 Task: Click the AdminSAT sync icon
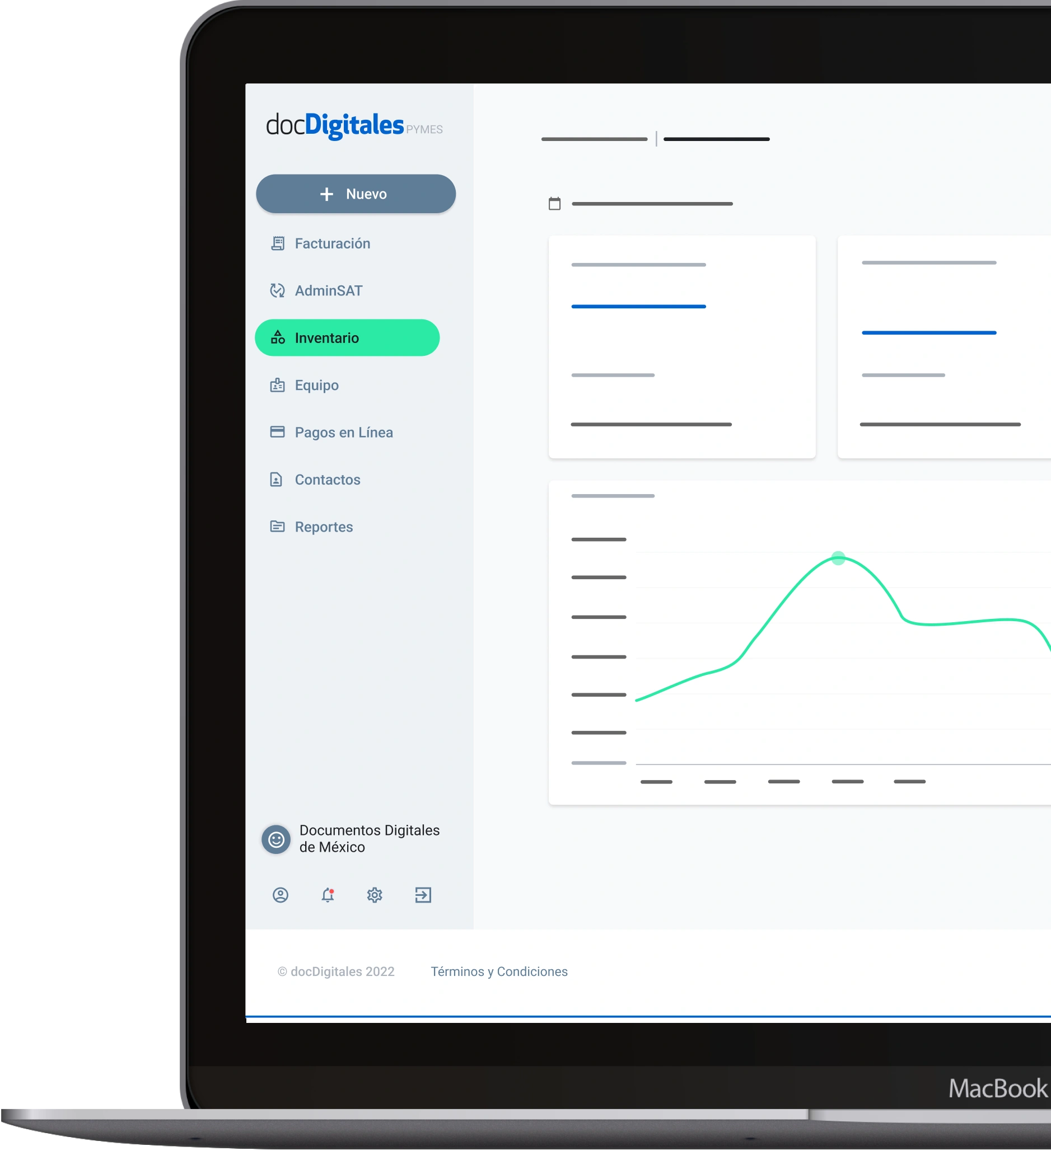(x=278, y=291)
